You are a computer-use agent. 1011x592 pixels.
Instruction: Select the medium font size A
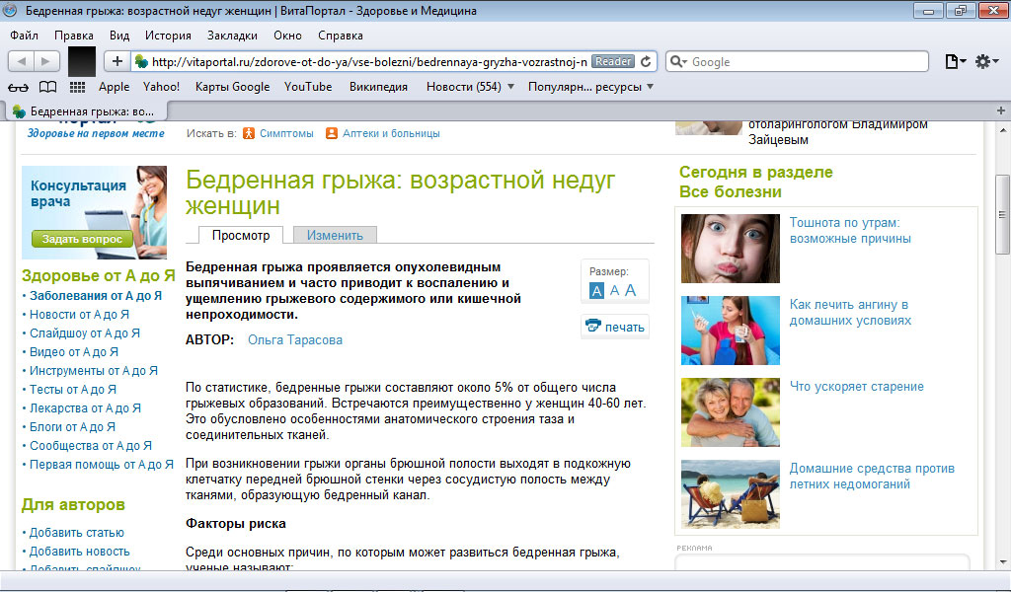click(614, 290)
